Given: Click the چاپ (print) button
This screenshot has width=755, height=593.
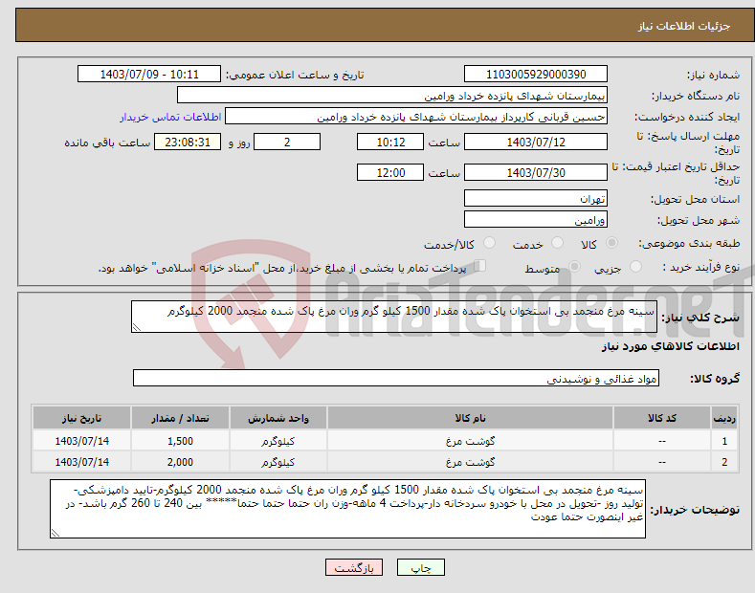Looking at the screenshot, I should [421, 568].
